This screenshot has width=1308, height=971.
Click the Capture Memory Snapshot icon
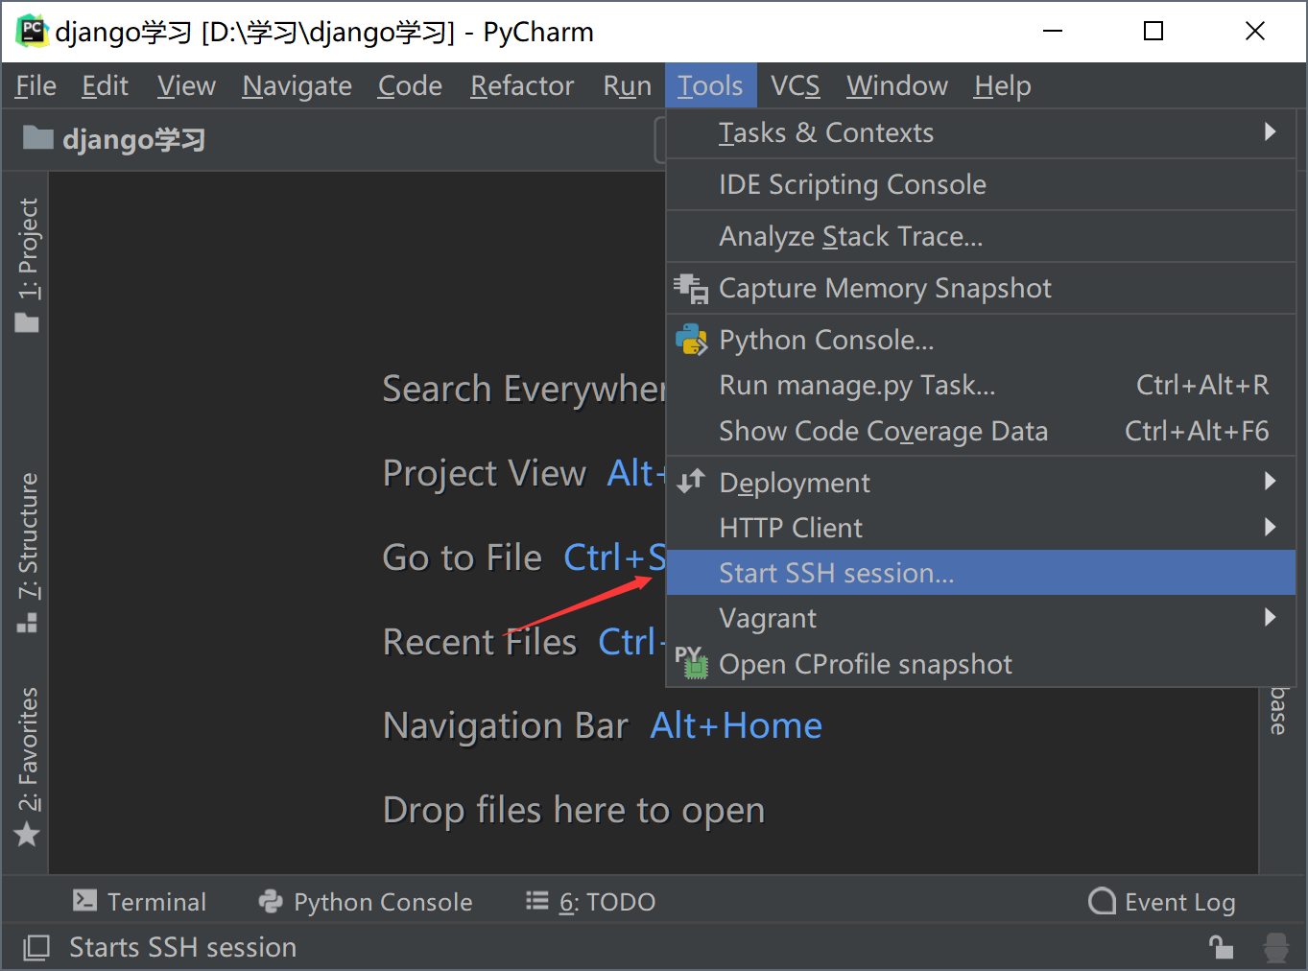pyautogui.click(x=690, y=288)
